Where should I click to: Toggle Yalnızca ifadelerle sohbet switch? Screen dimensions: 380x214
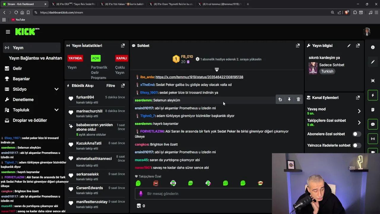coord(357,145)
